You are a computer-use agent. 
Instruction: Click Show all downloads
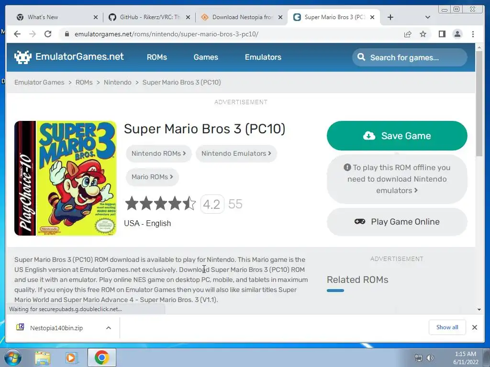(x=447, y=327)
